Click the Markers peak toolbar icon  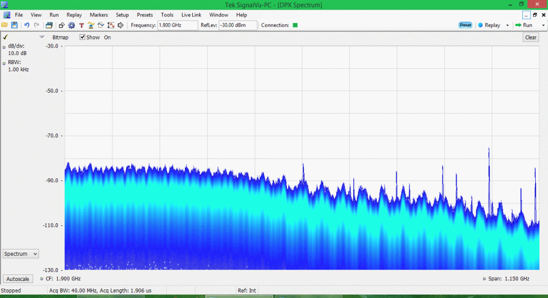point(91,25)
